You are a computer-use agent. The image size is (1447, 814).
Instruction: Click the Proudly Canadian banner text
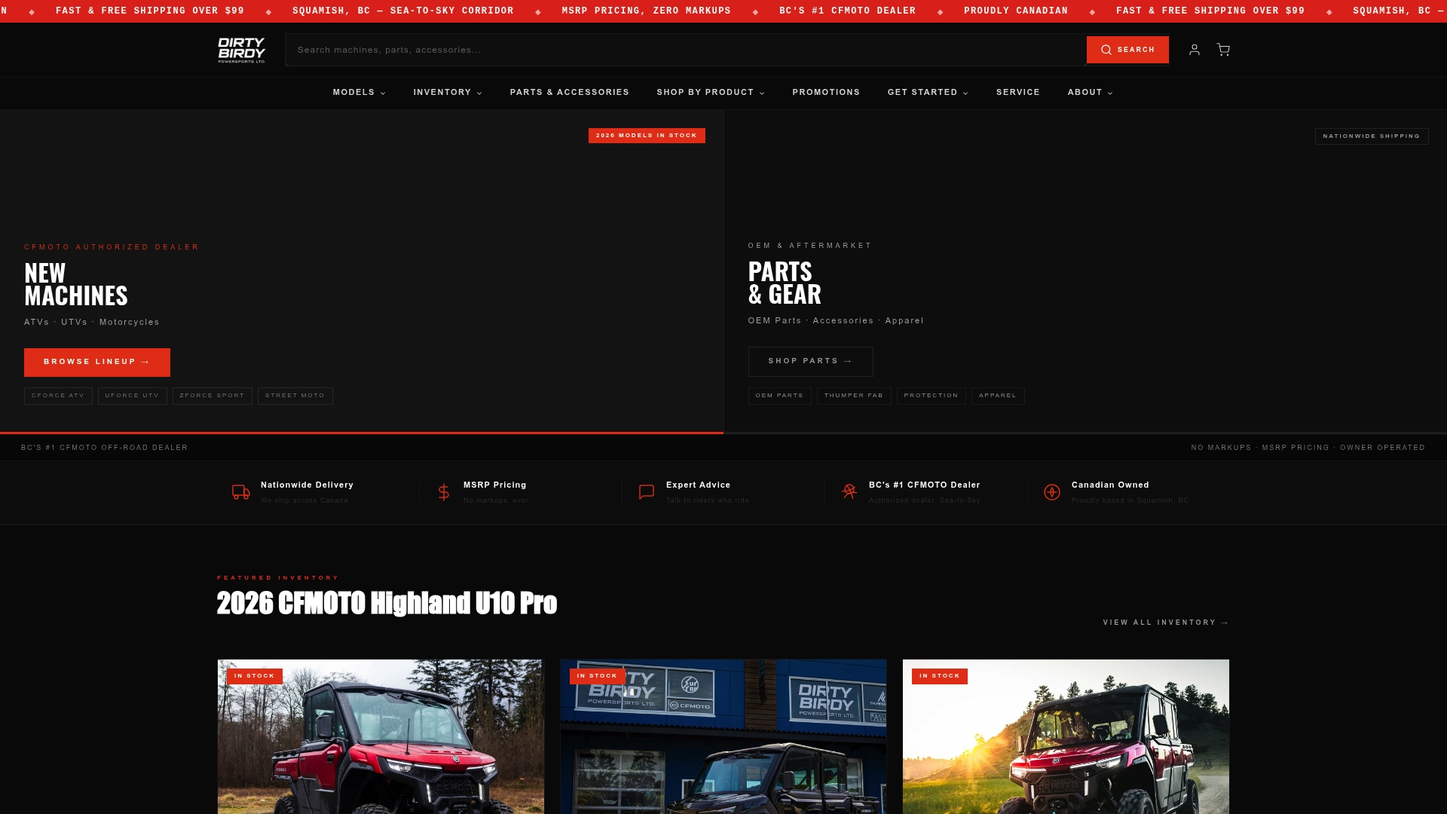click(x=1016, y=11)
